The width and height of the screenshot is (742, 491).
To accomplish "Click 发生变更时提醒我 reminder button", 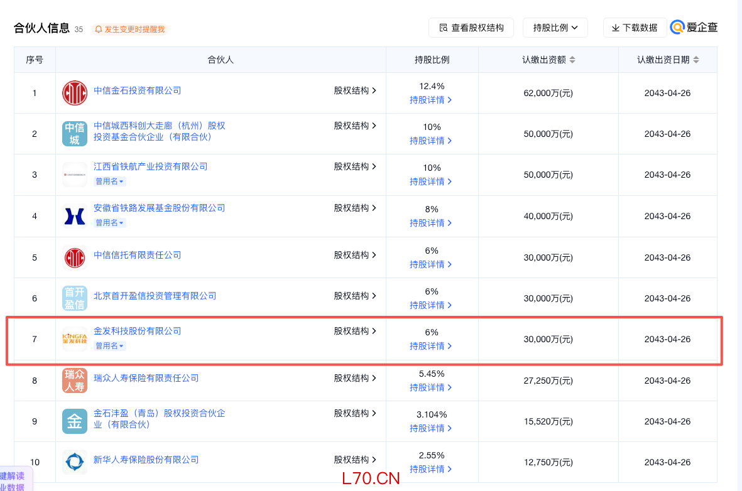I will pos(129,30).
